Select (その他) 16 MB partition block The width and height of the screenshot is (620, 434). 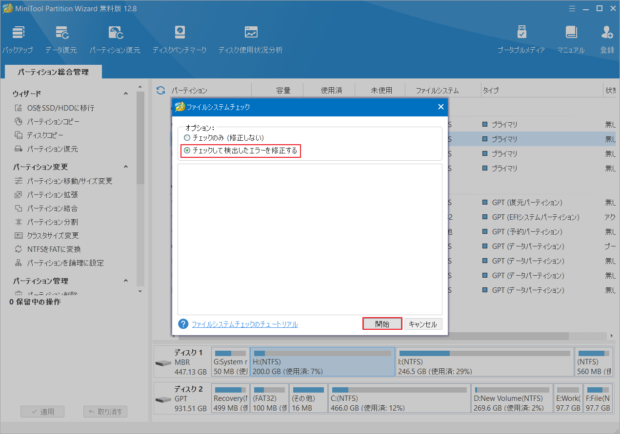coord(308,398)
